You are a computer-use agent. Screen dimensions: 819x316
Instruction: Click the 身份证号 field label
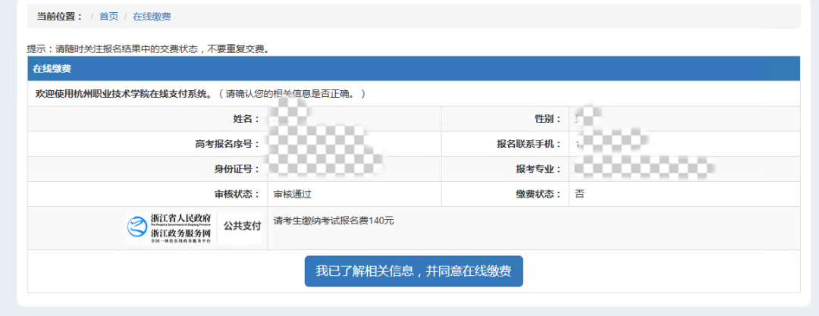[x=237, y=169]
